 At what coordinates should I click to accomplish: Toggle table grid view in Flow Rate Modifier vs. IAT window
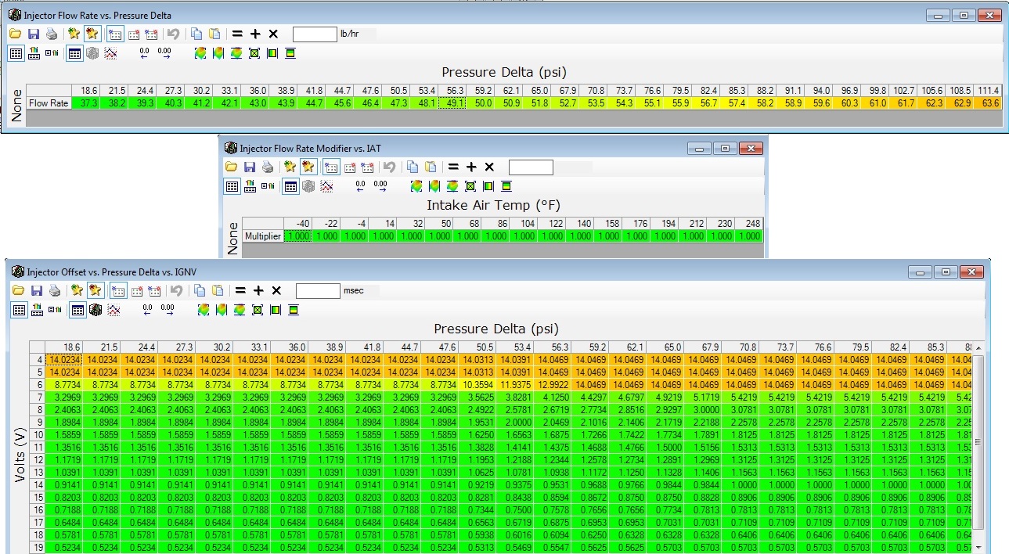(290, 186)
